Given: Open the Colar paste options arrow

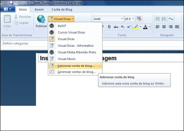Looking at the screenshot, I should point(7,29).
